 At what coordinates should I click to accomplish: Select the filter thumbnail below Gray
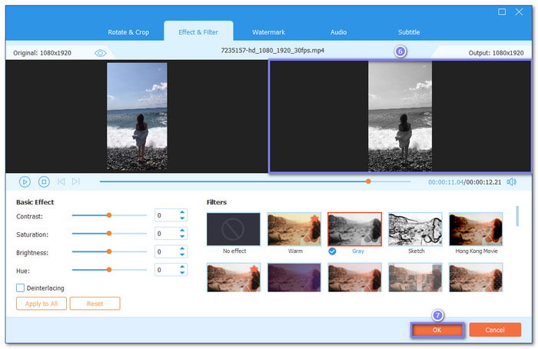click(x=354, y=278)
